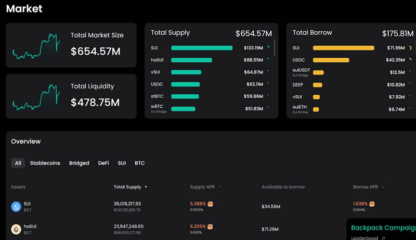Sort by the Borrow APR column arrow
Viewport: 416px width, 240px height.
[x=383, y=187]
